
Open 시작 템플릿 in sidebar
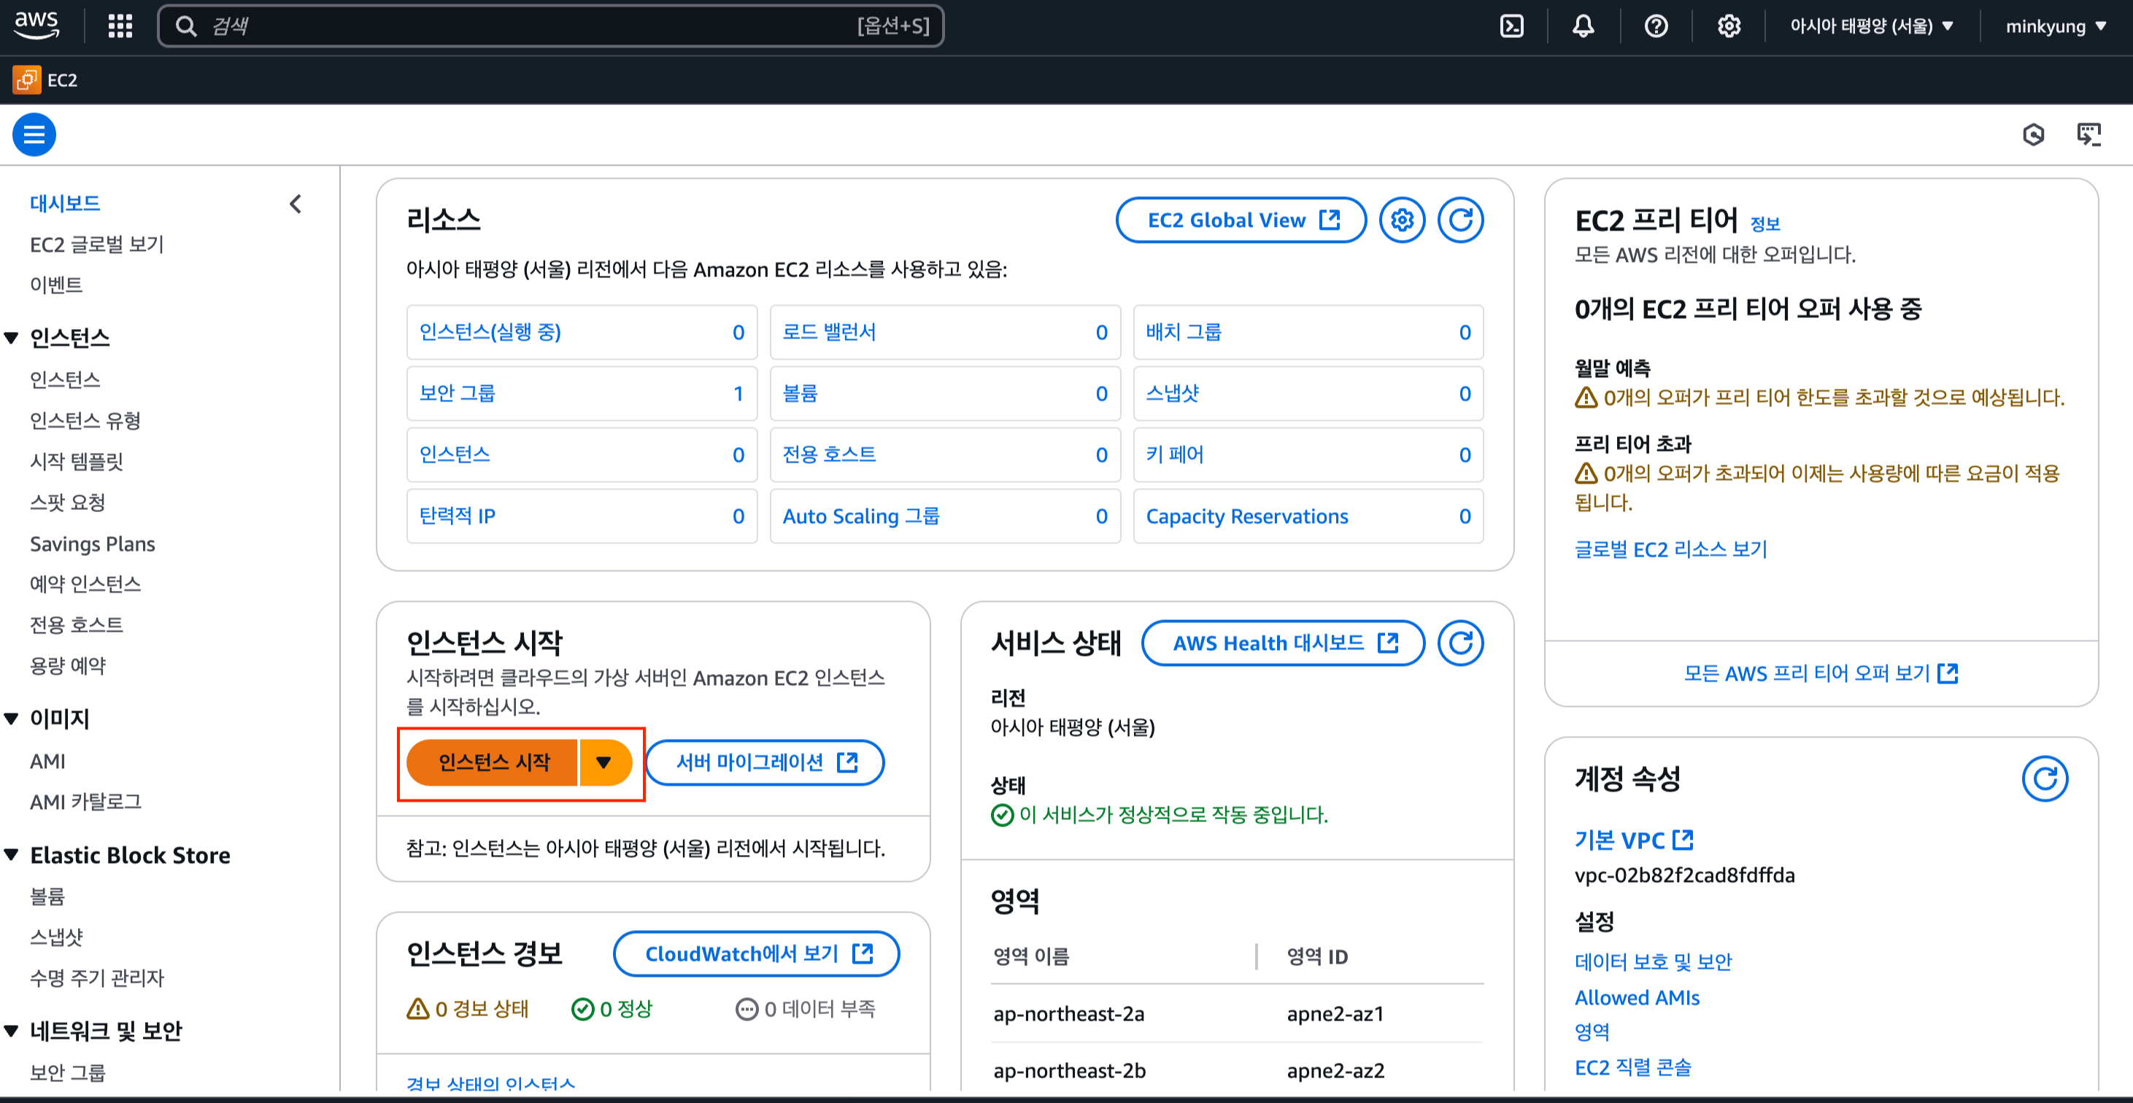(76, 461)
